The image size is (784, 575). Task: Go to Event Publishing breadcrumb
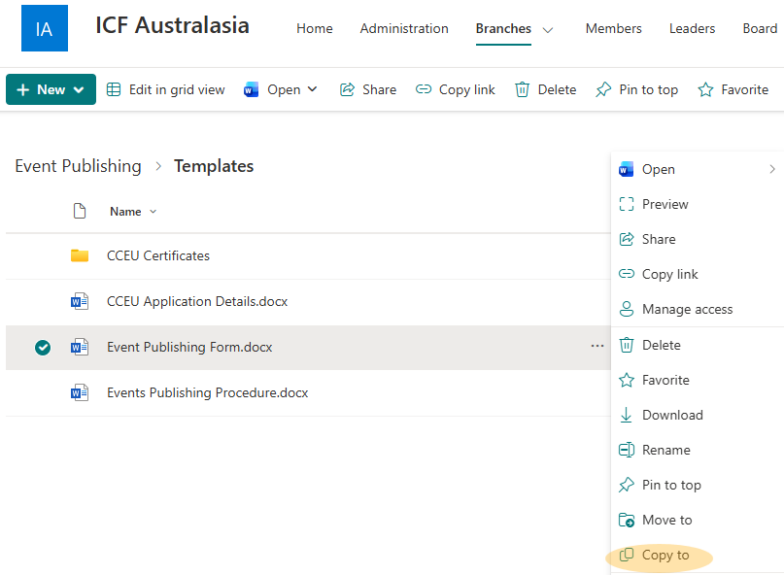78,166
